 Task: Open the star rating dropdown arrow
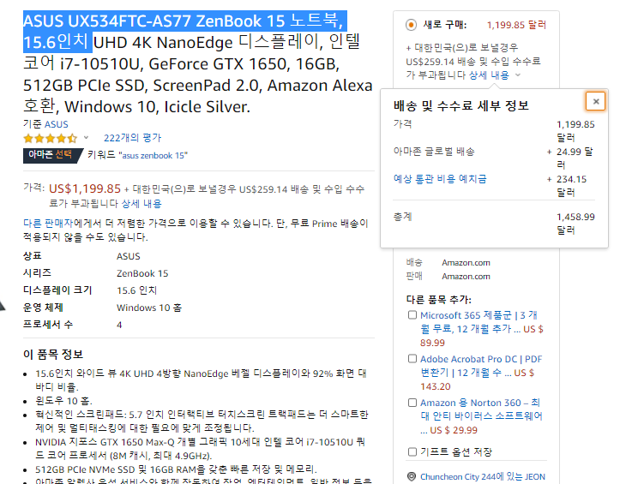click(86, 138)
